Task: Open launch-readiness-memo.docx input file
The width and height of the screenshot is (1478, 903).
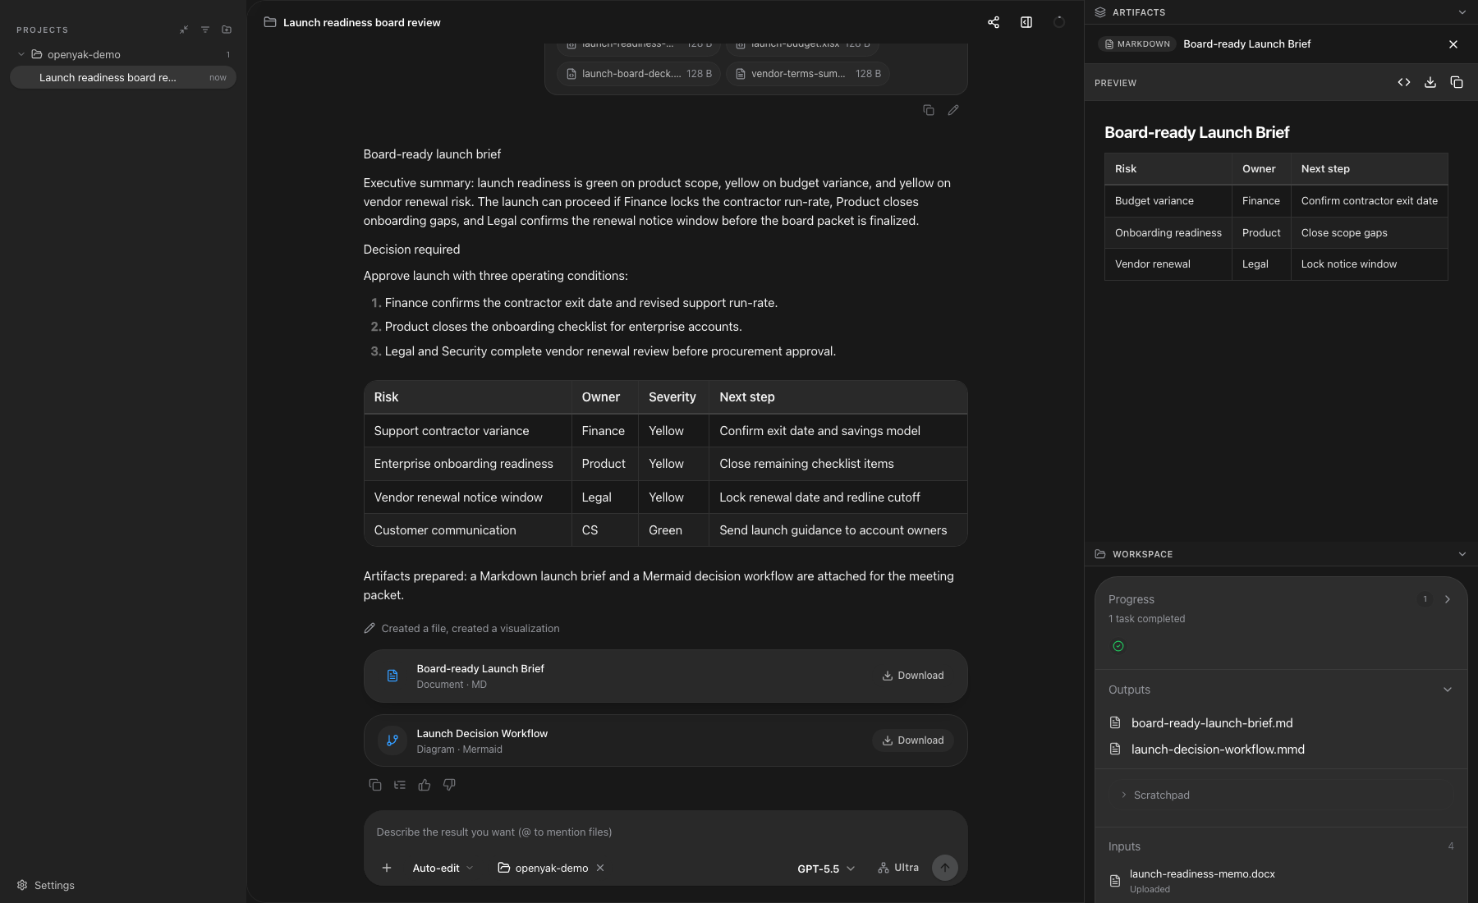Action: tap(1202, 881)
